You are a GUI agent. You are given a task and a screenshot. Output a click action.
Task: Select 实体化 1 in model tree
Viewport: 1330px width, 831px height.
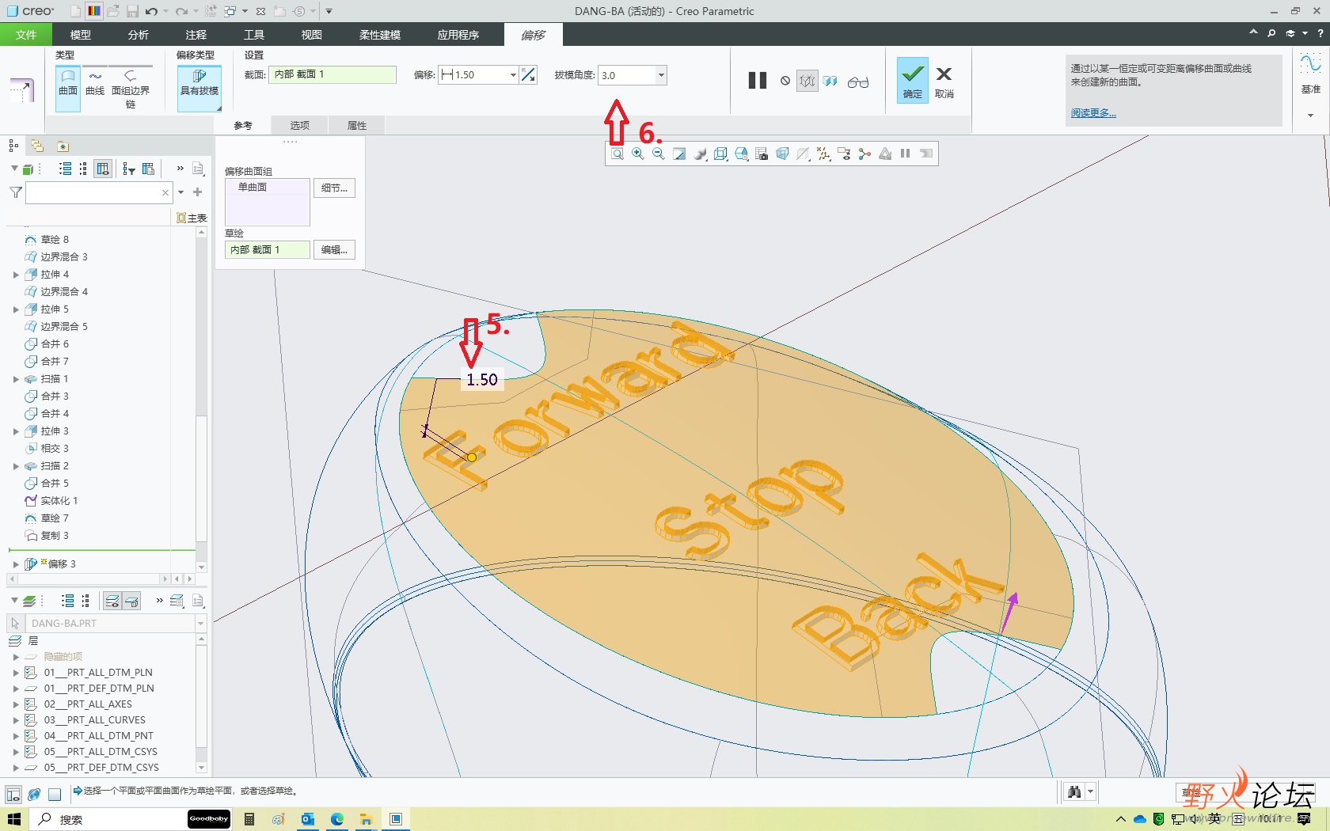[x=59, y=501]
